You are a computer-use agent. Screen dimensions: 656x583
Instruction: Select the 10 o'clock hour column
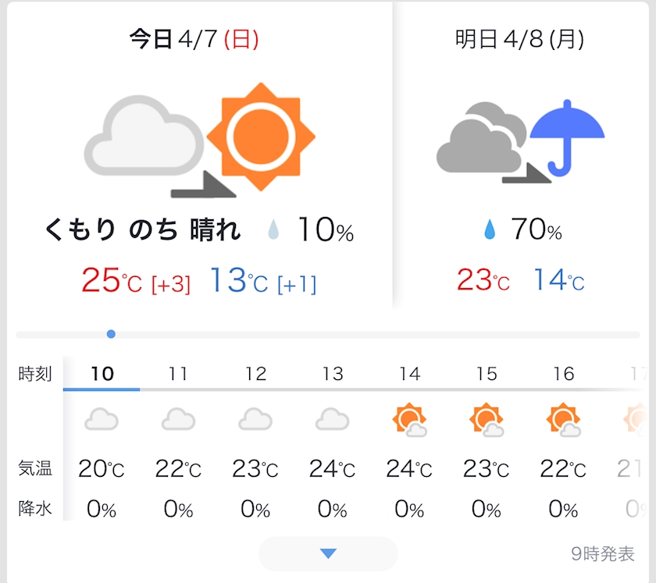click(102, 374)
